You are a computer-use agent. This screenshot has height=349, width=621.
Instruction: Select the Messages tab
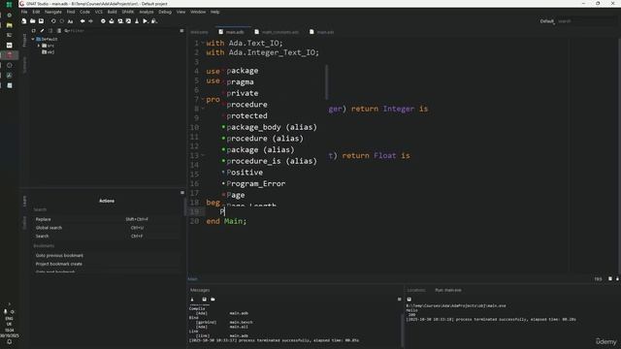pos(200,290)
